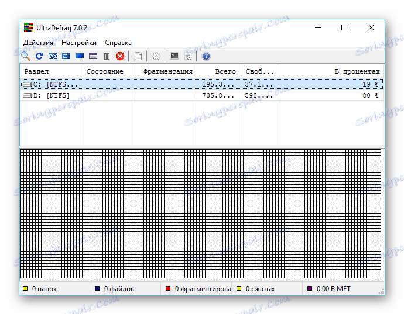
Task: Click the 735.8... total size cell
Action: 218,95
